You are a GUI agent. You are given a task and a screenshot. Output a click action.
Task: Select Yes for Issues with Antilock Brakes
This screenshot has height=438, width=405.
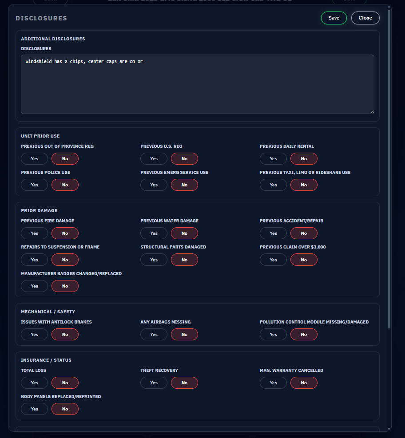coord(34,334)
